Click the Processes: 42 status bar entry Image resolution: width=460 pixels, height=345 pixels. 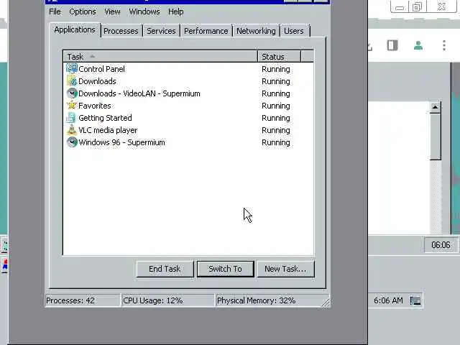83,300
